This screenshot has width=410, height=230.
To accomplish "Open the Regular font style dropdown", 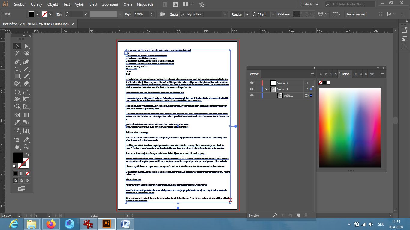I will (247, 14).
